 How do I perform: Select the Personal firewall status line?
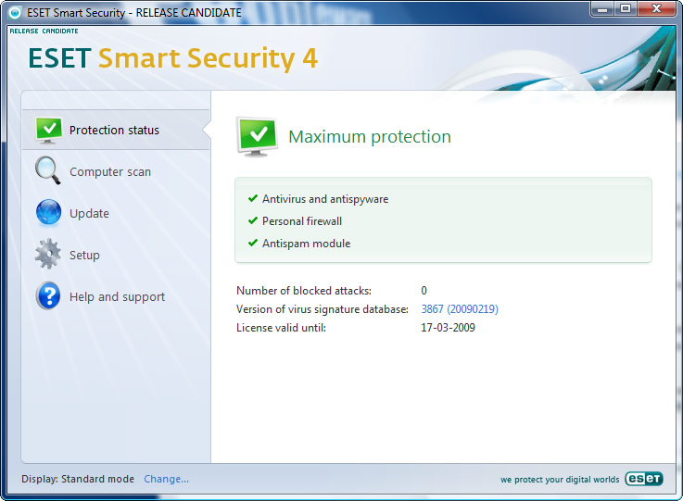302,221
